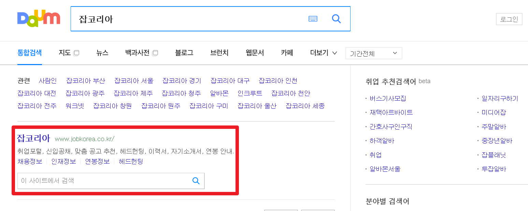Click related search 잡코리아 창원
The height and width of the screenshot is (211, 528).
[113, 106]
